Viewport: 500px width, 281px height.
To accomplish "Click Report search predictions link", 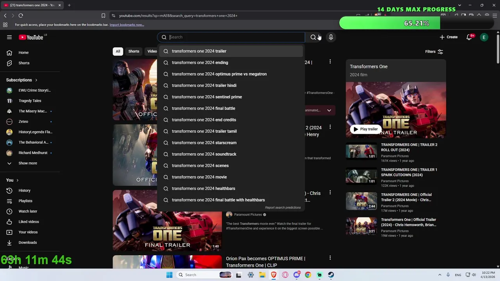I will pyautogui.click(x=283, y=208).
